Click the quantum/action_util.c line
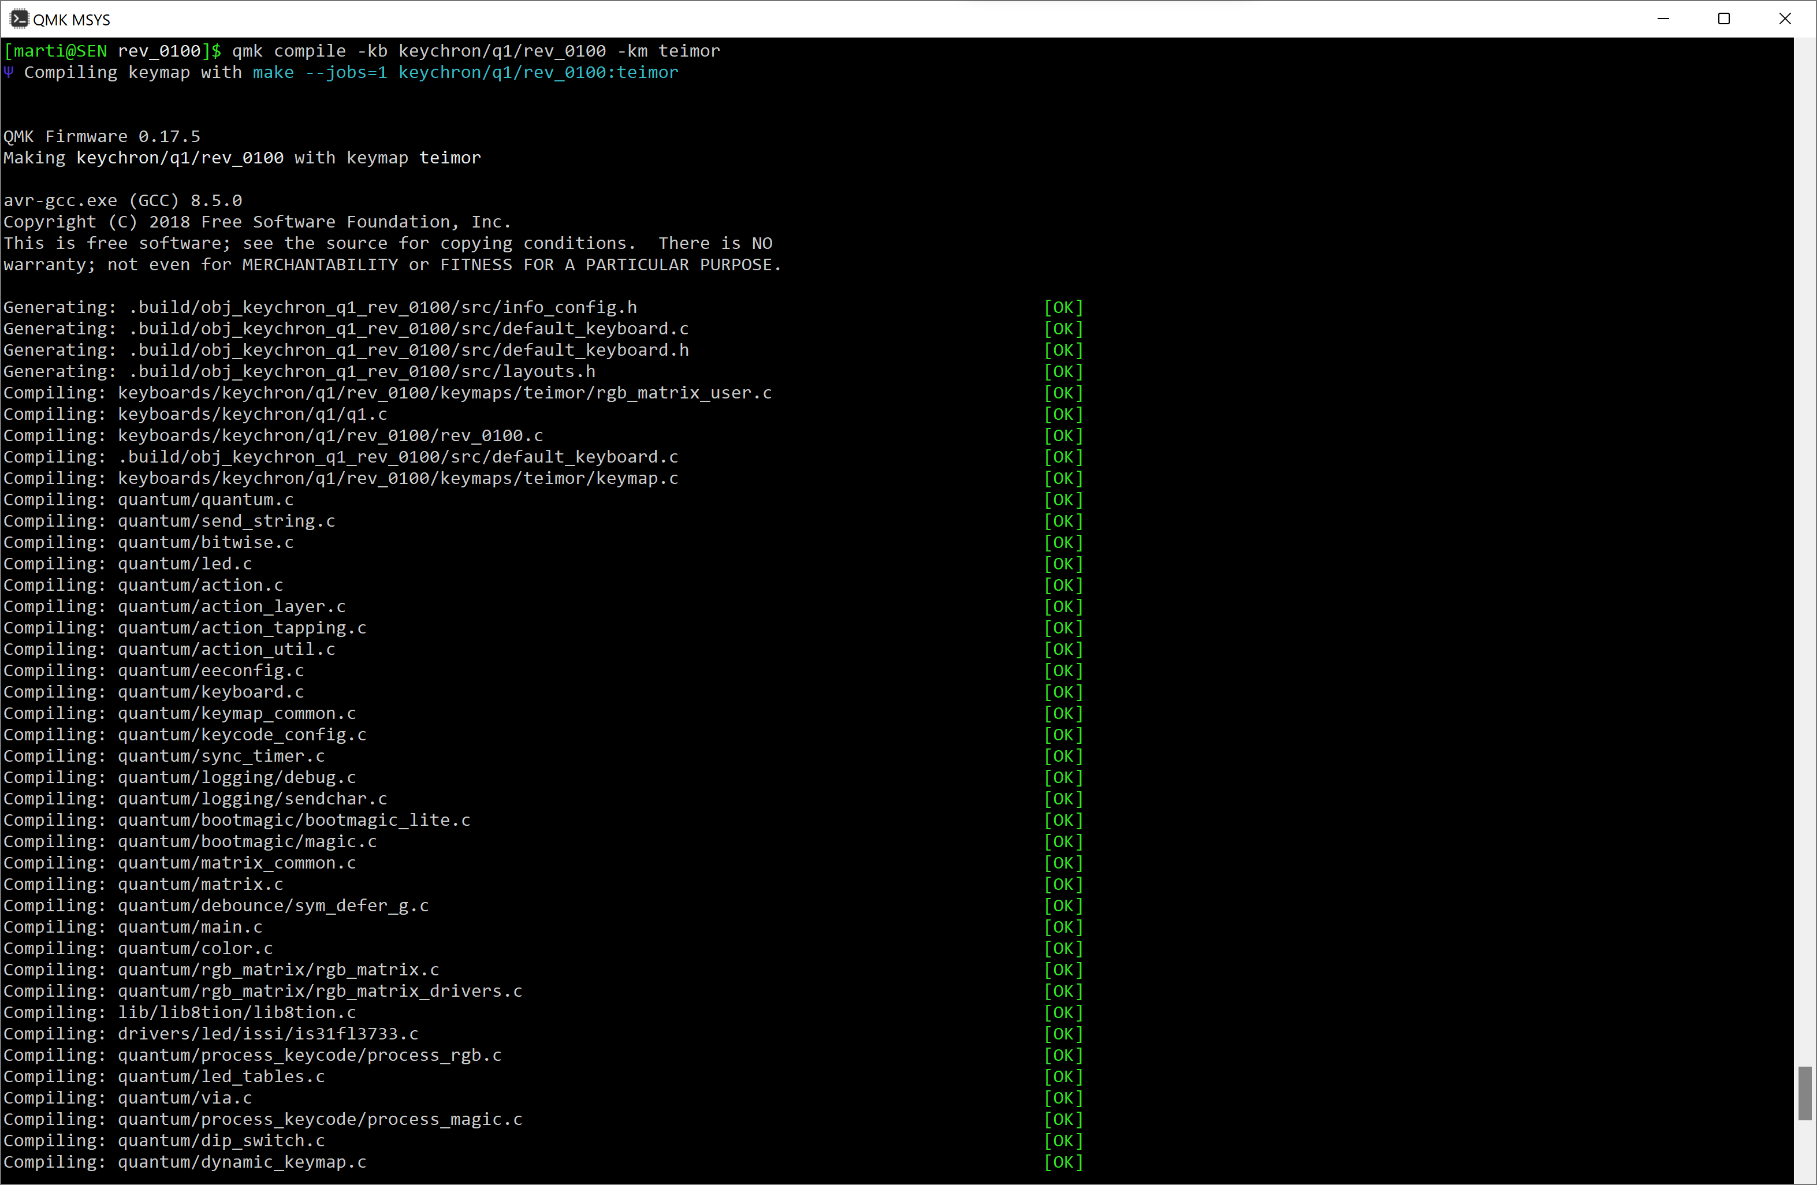Image resolution: width=1817 pixels, height=1185 pixels. [x=169, y=650]
